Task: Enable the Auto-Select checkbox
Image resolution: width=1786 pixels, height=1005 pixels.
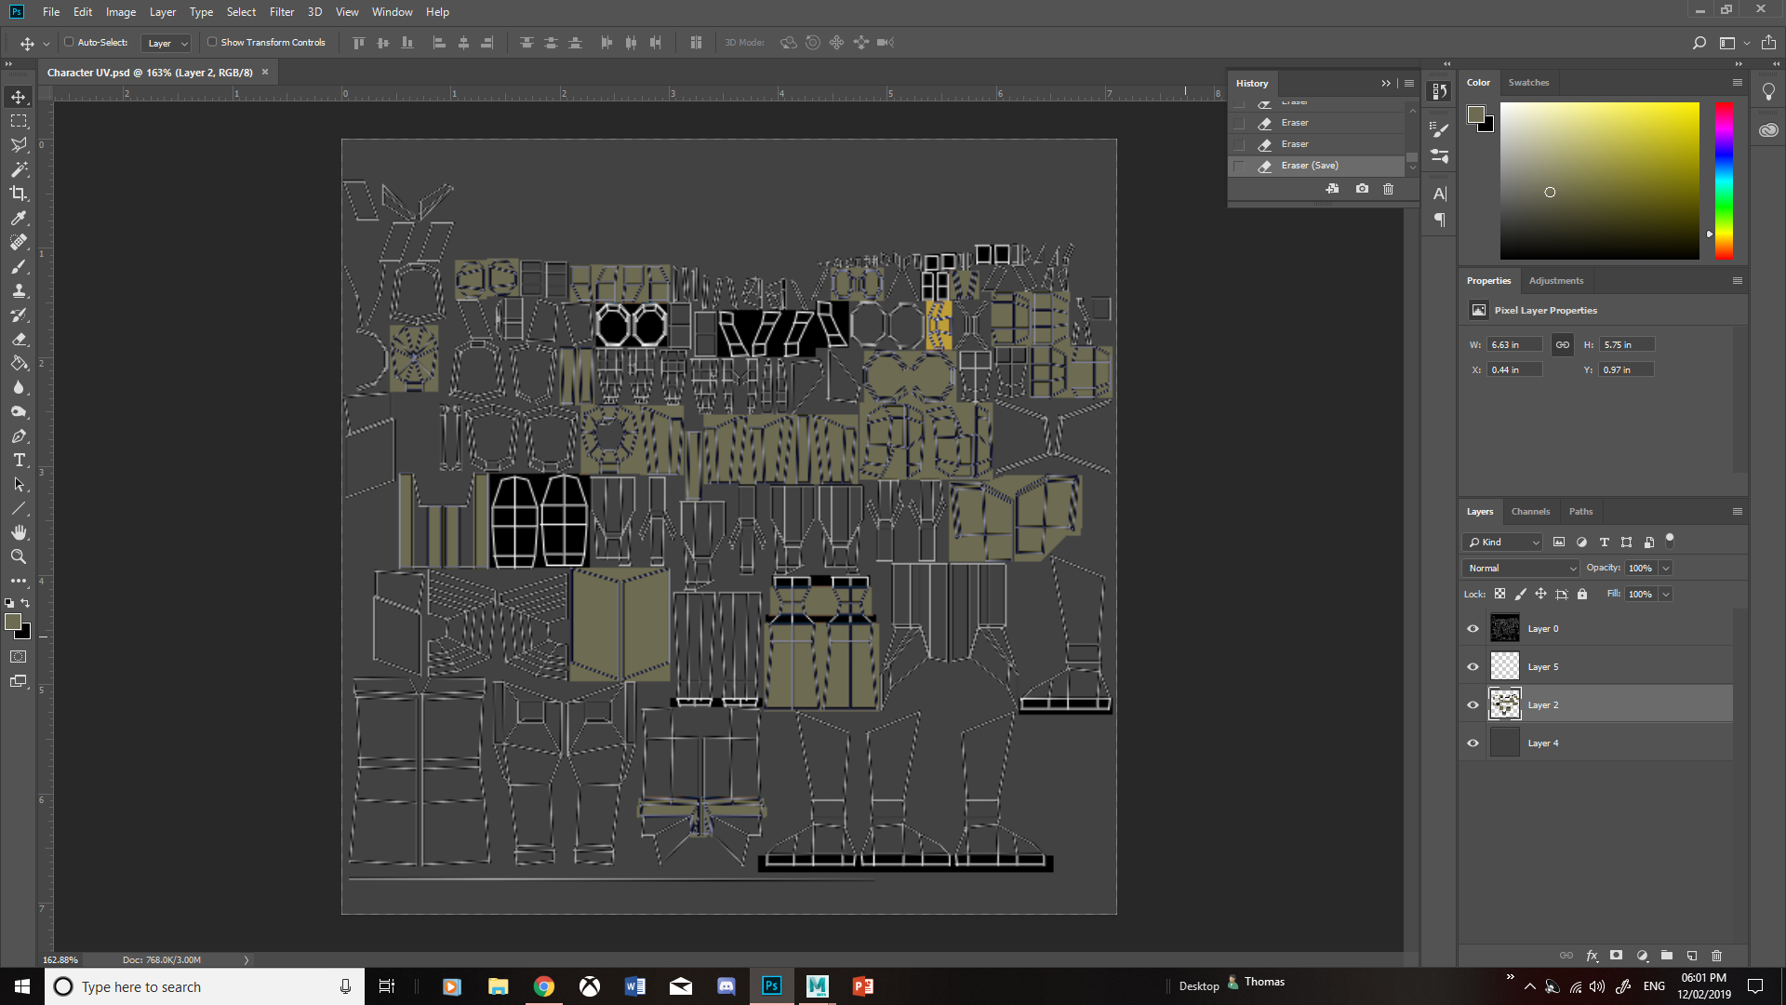Action: pyautogui.click(x=69, y=42)
